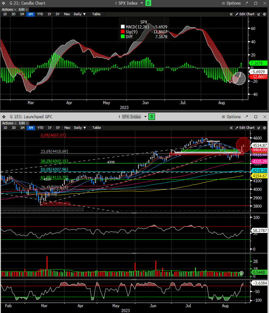Click SPX Index security field in Launchpad GPC
The height and width of the screenshot is (313, 269).
coord(131,117)
